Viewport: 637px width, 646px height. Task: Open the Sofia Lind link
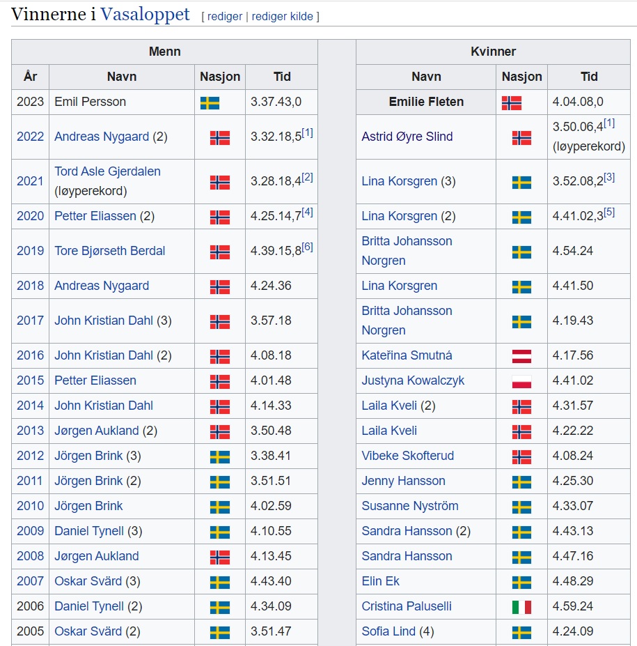[388, 631]
